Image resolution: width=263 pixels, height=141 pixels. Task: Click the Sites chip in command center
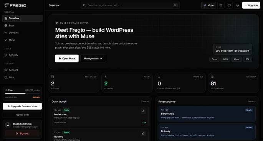click(214, 59)
